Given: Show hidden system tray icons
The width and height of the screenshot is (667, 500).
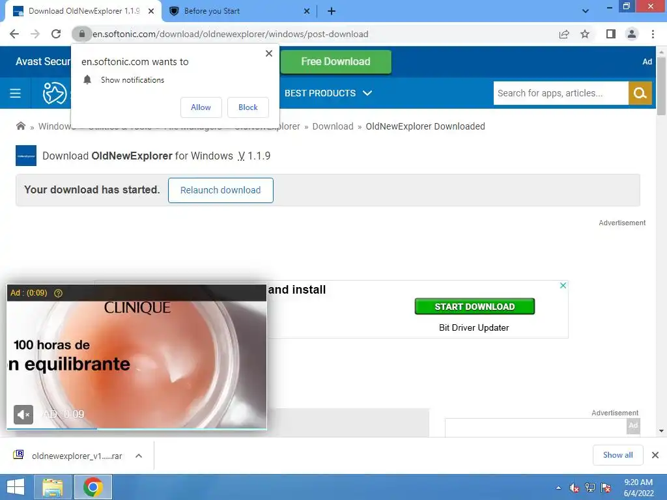Looking at the screenshot, I should pos(558,488).
